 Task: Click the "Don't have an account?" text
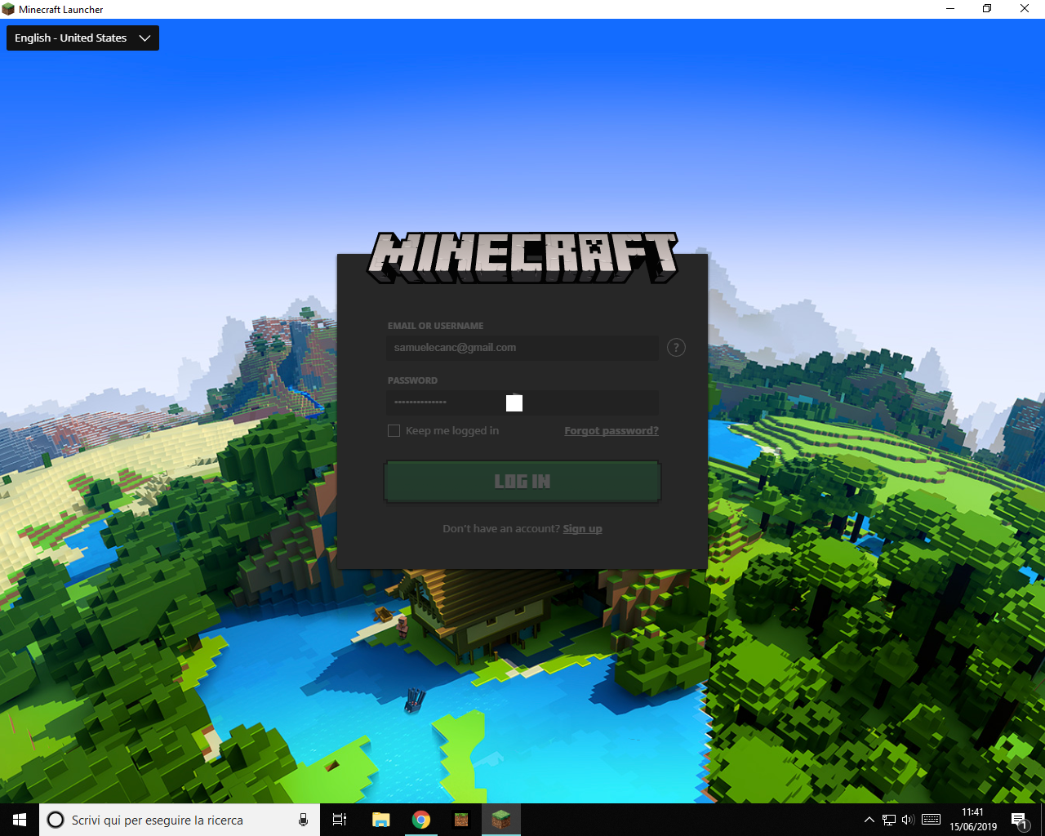click(501, 529)
